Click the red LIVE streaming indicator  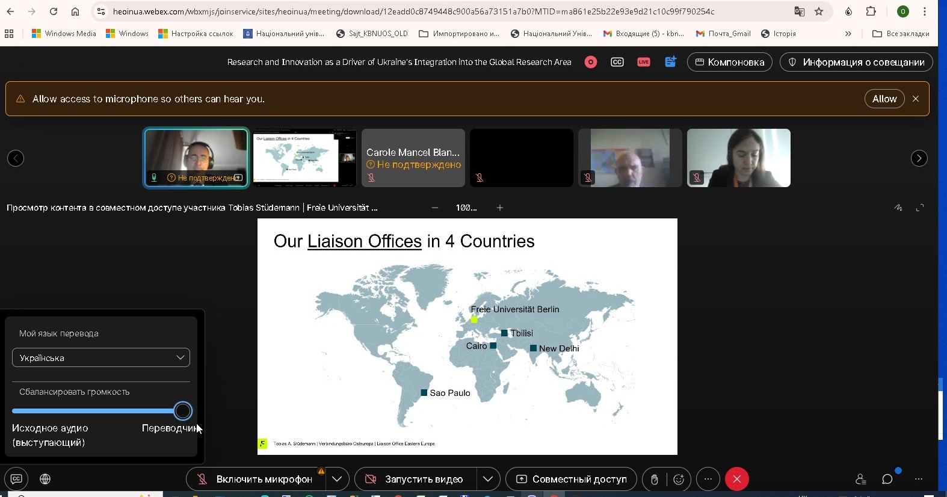tap(643, 62)
